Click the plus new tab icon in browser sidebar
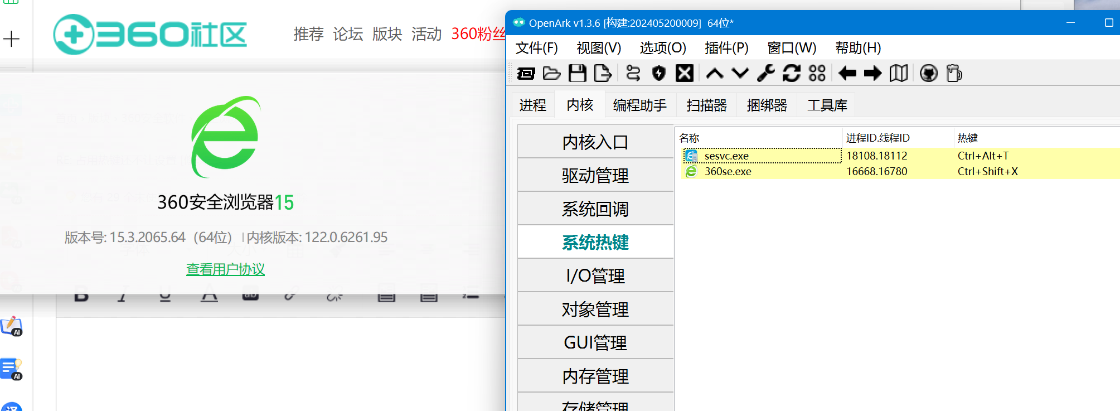The height and width of the screenshot is (411, 1120). point(11,39)
